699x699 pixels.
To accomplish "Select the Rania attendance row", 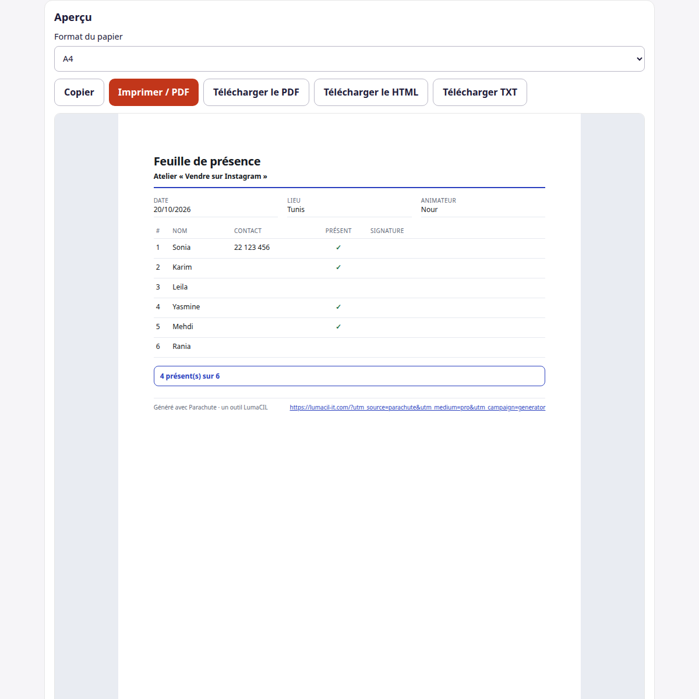I will [349, 347].
